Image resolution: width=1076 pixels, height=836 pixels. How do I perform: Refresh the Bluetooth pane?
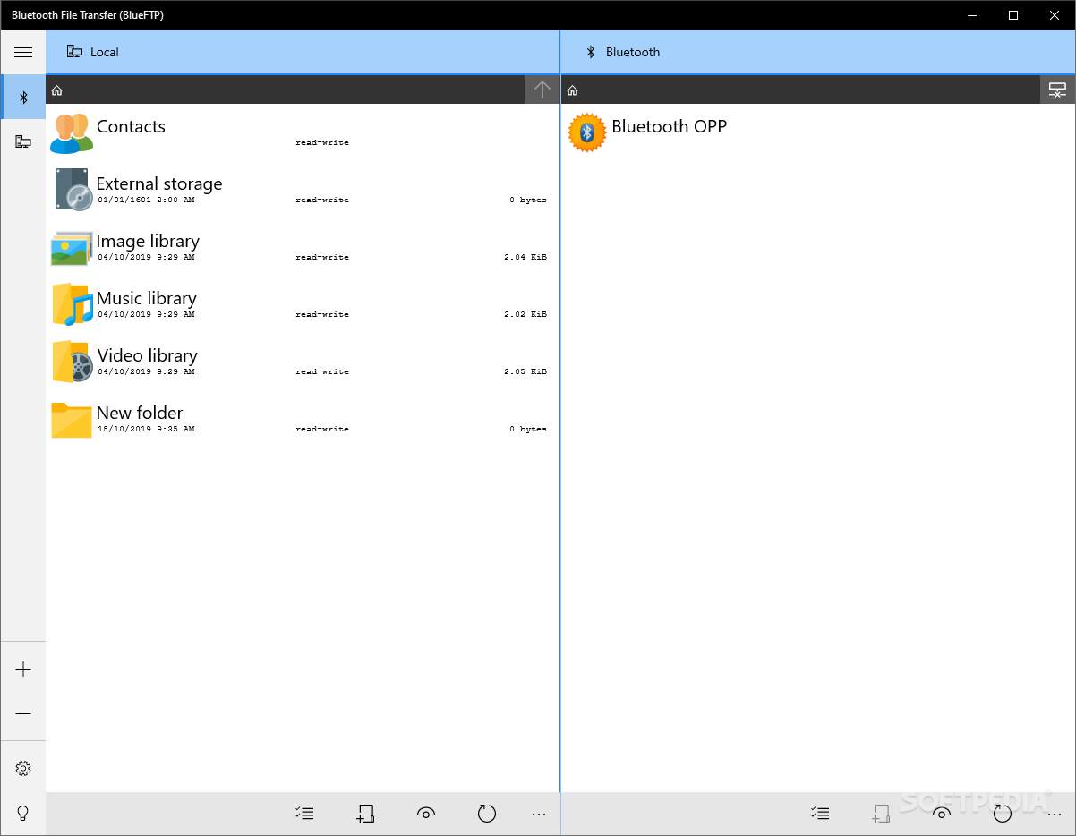pyautogui.click(x=1002, y=813)
